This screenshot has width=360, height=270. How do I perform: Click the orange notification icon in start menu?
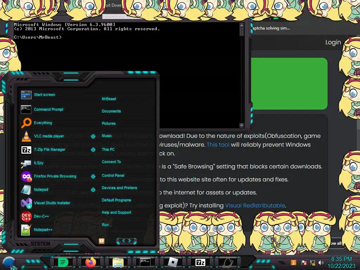[102, 241]
